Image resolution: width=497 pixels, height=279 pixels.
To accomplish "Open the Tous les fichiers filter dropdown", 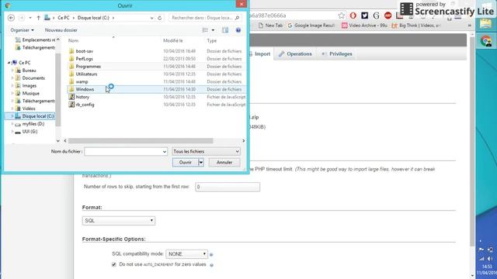I will tap(206, 152).
